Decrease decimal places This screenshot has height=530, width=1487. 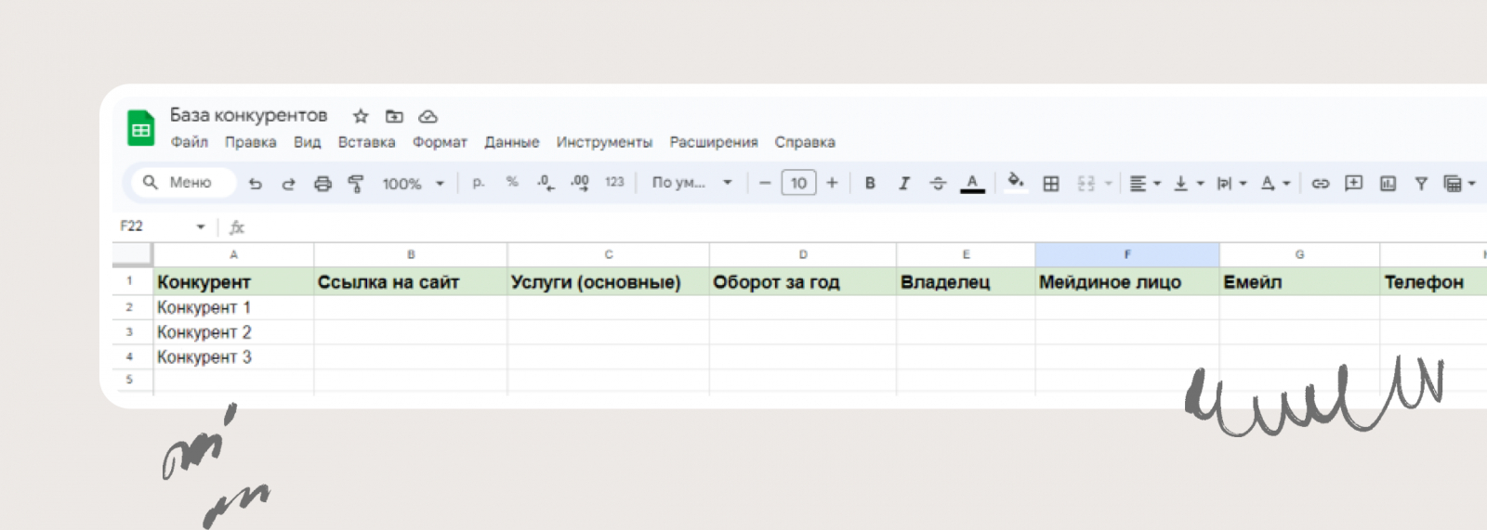click(x=546, y=183)
